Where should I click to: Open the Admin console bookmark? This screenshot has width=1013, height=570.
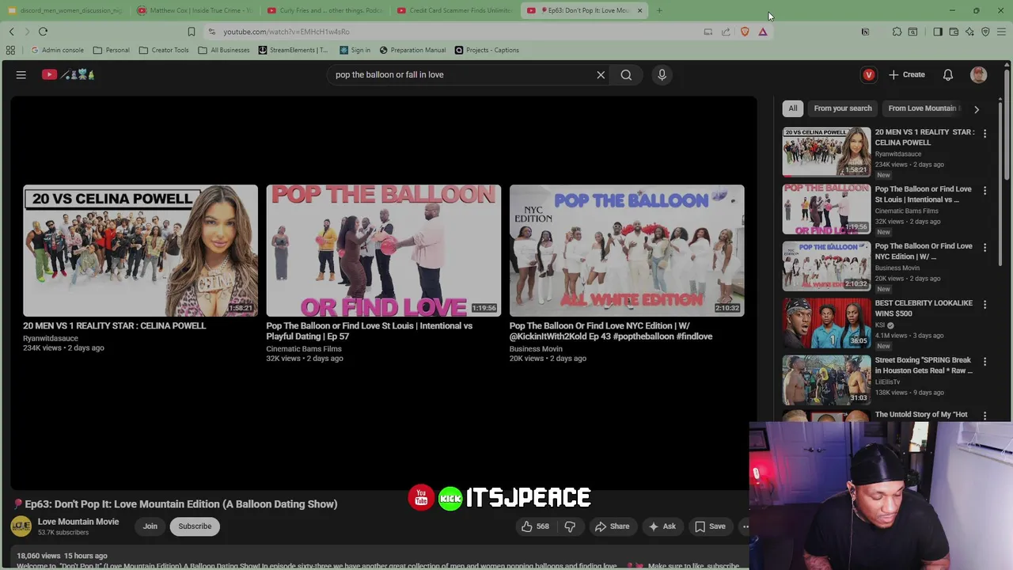pos(57,50)
